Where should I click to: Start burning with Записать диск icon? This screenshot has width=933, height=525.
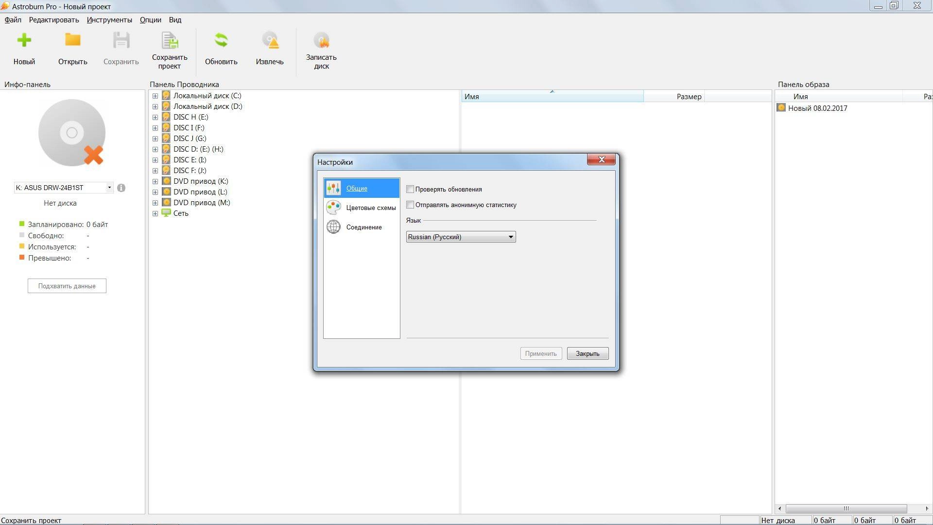click(321, 40)
